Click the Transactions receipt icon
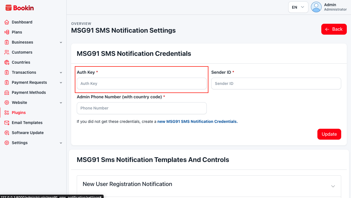Image resolution: width=351 pixels, height=198 pixels. click(7, 72)
